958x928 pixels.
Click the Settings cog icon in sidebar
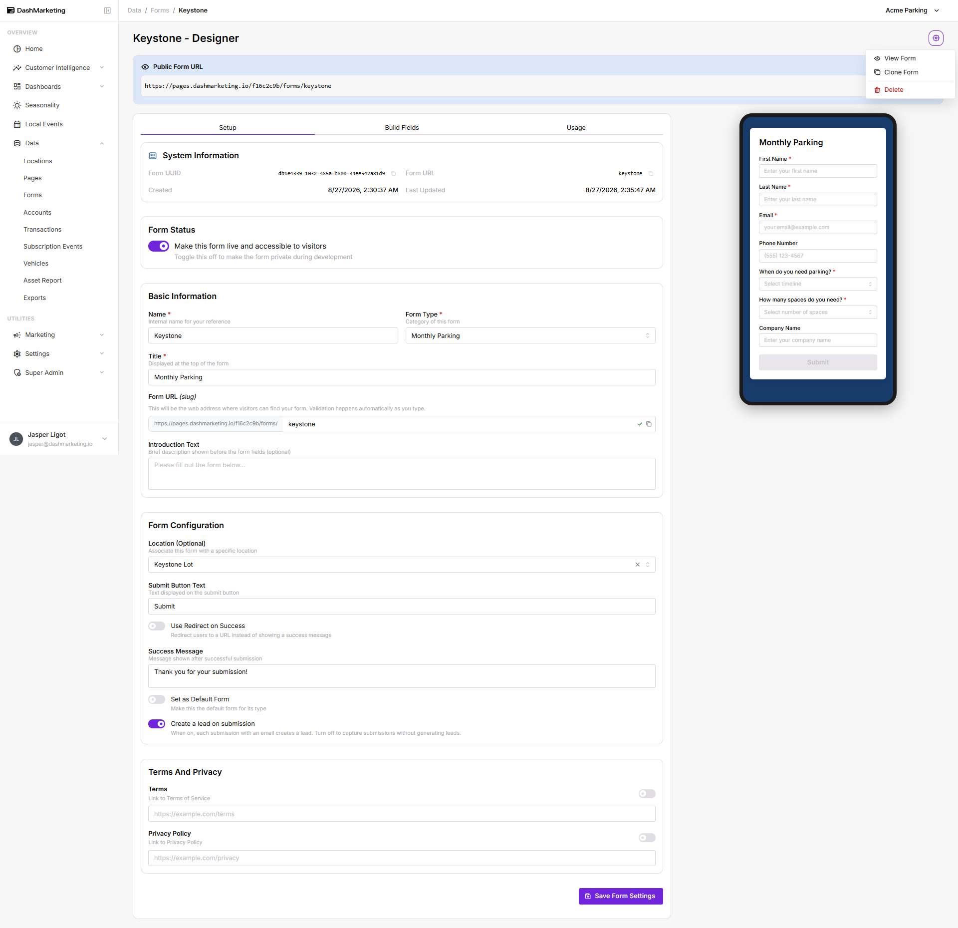pos(17,354)
